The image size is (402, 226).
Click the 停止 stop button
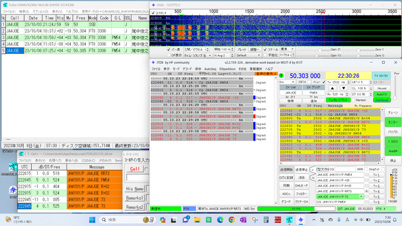coord(393,161)
